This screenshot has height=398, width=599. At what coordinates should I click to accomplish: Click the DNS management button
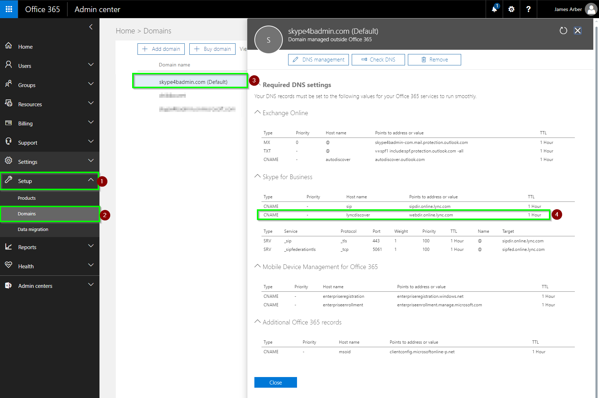[318, 60]
